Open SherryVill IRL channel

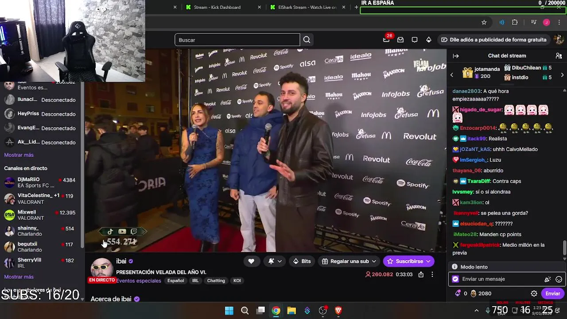point(40,263)
